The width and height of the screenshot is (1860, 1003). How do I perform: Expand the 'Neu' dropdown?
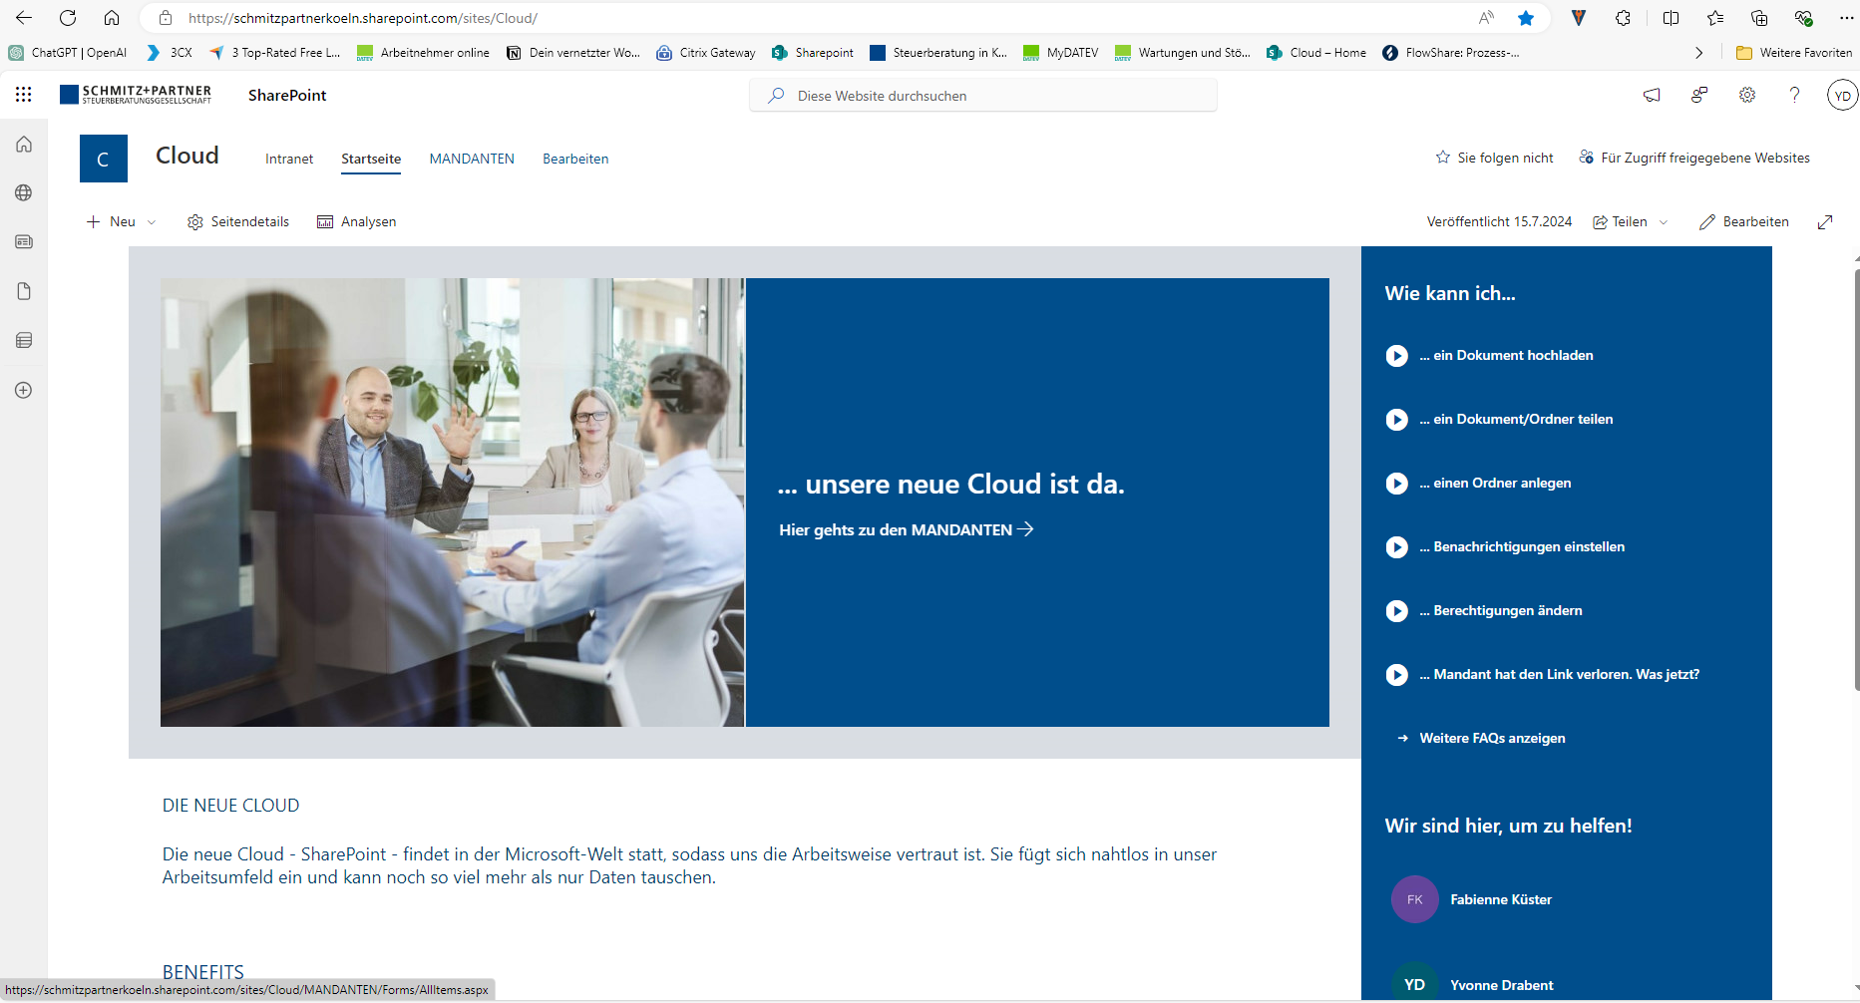pyautogui.click(x=152, y=222)
